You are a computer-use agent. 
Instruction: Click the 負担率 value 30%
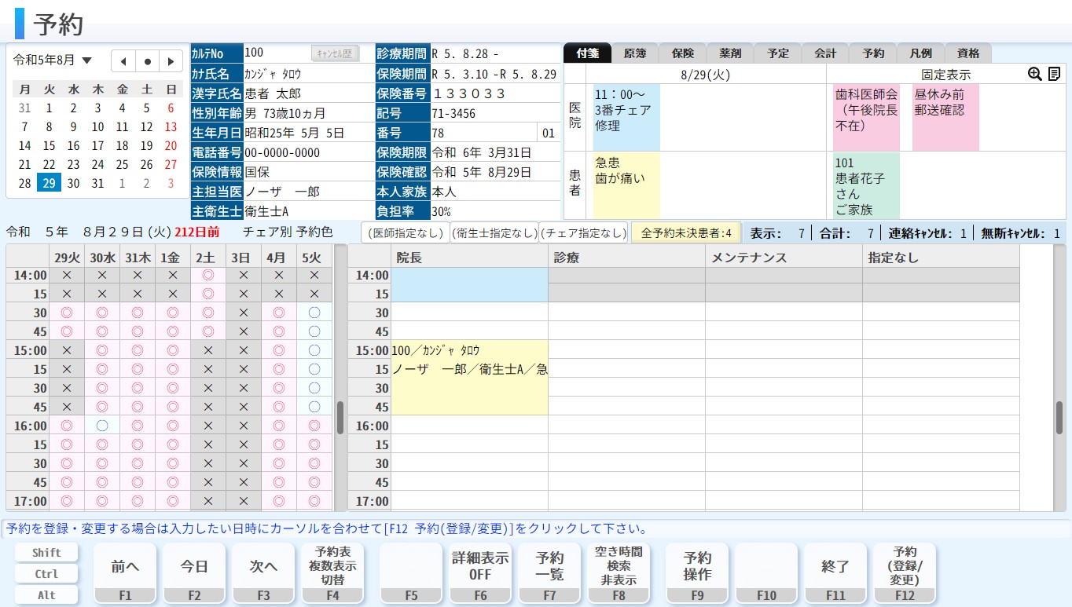coord(495,211)
